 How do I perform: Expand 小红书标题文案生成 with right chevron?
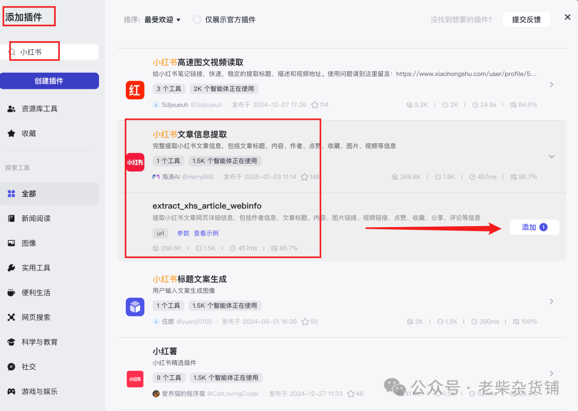(551, 301)
